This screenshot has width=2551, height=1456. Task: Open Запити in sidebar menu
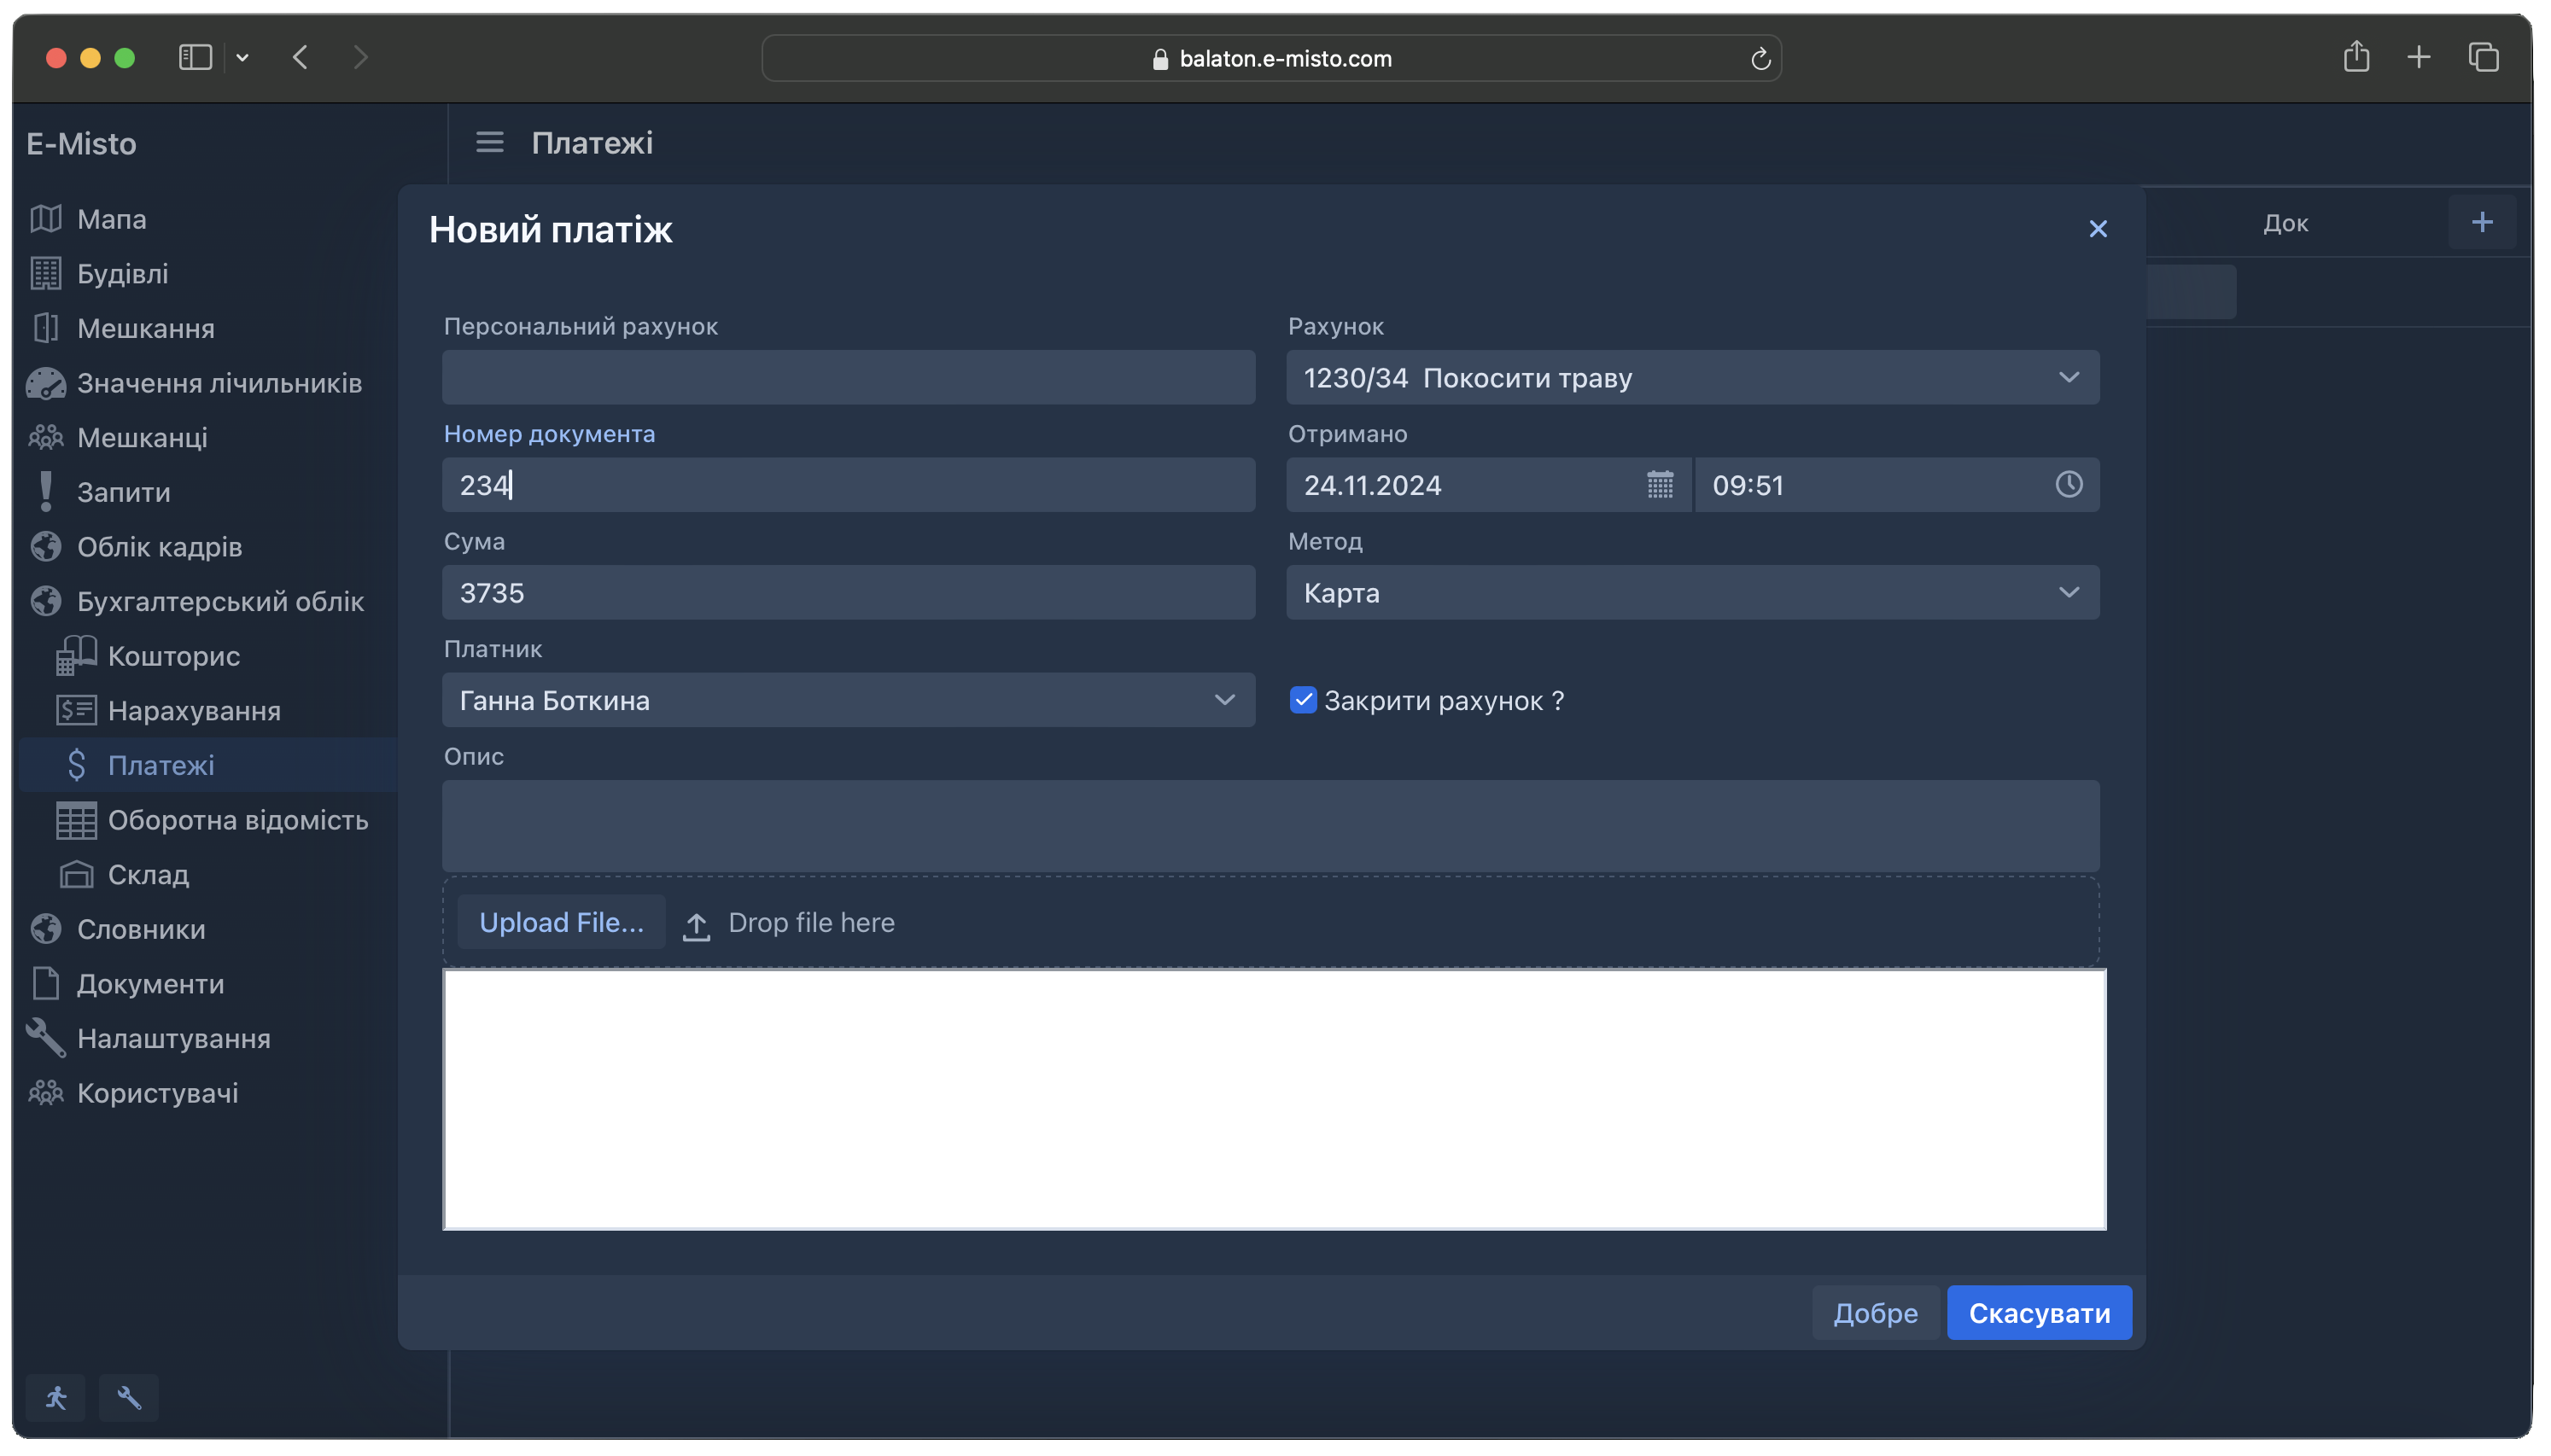[x=124, y=493]
